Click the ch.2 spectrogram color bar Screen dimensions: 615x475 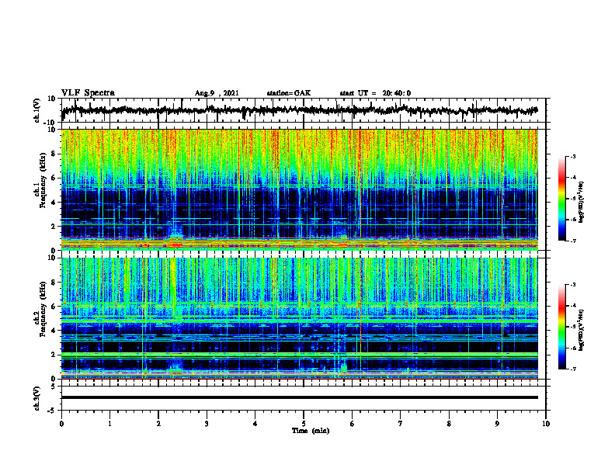click(562, 327)
